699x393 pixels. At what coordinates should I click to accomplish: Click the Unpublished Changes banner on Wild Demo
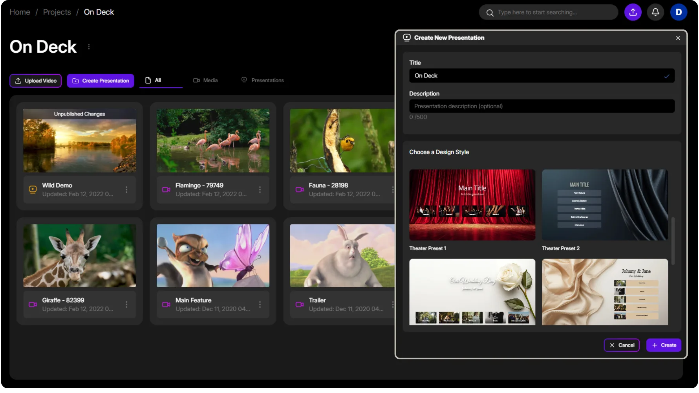coord(80,114)
